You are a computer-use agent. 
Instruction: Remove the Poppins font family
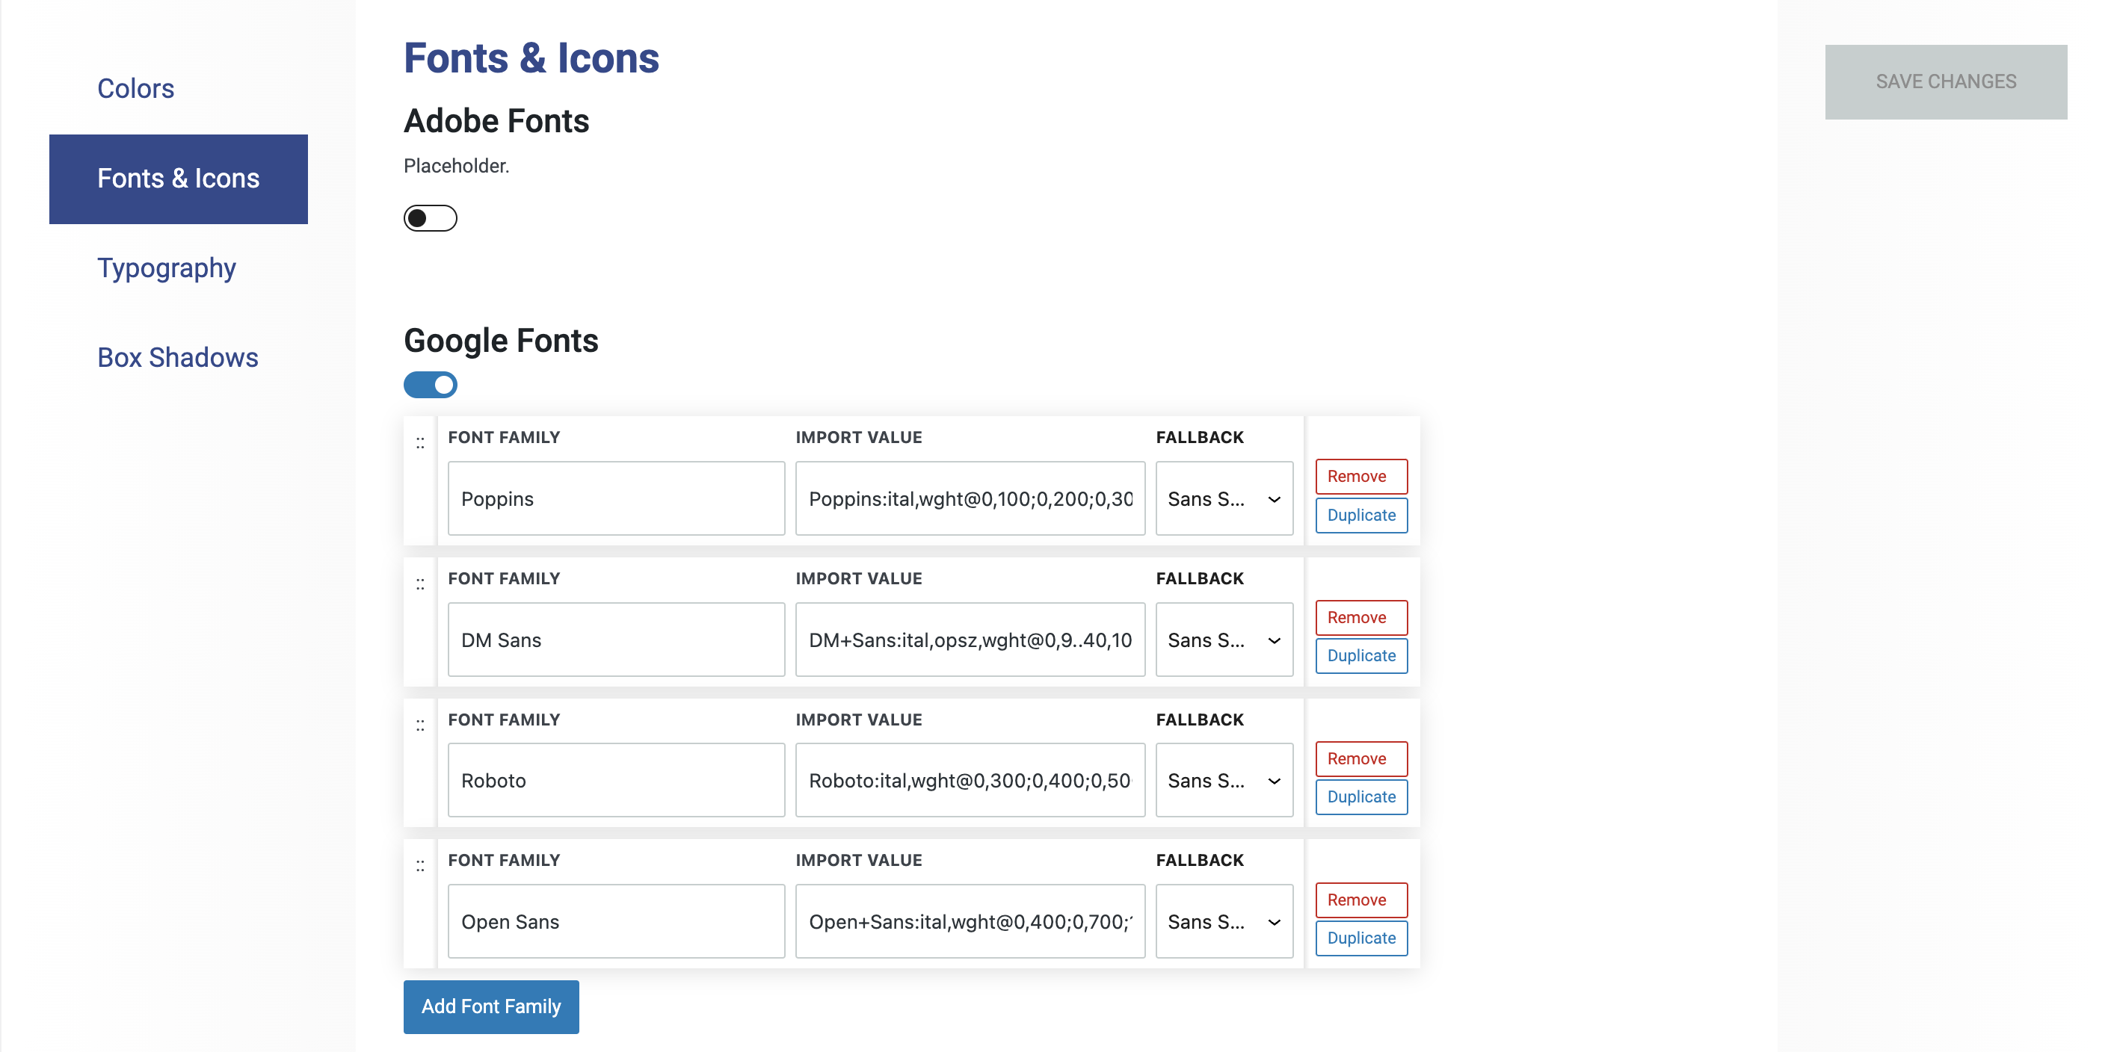pos(1360,476)
